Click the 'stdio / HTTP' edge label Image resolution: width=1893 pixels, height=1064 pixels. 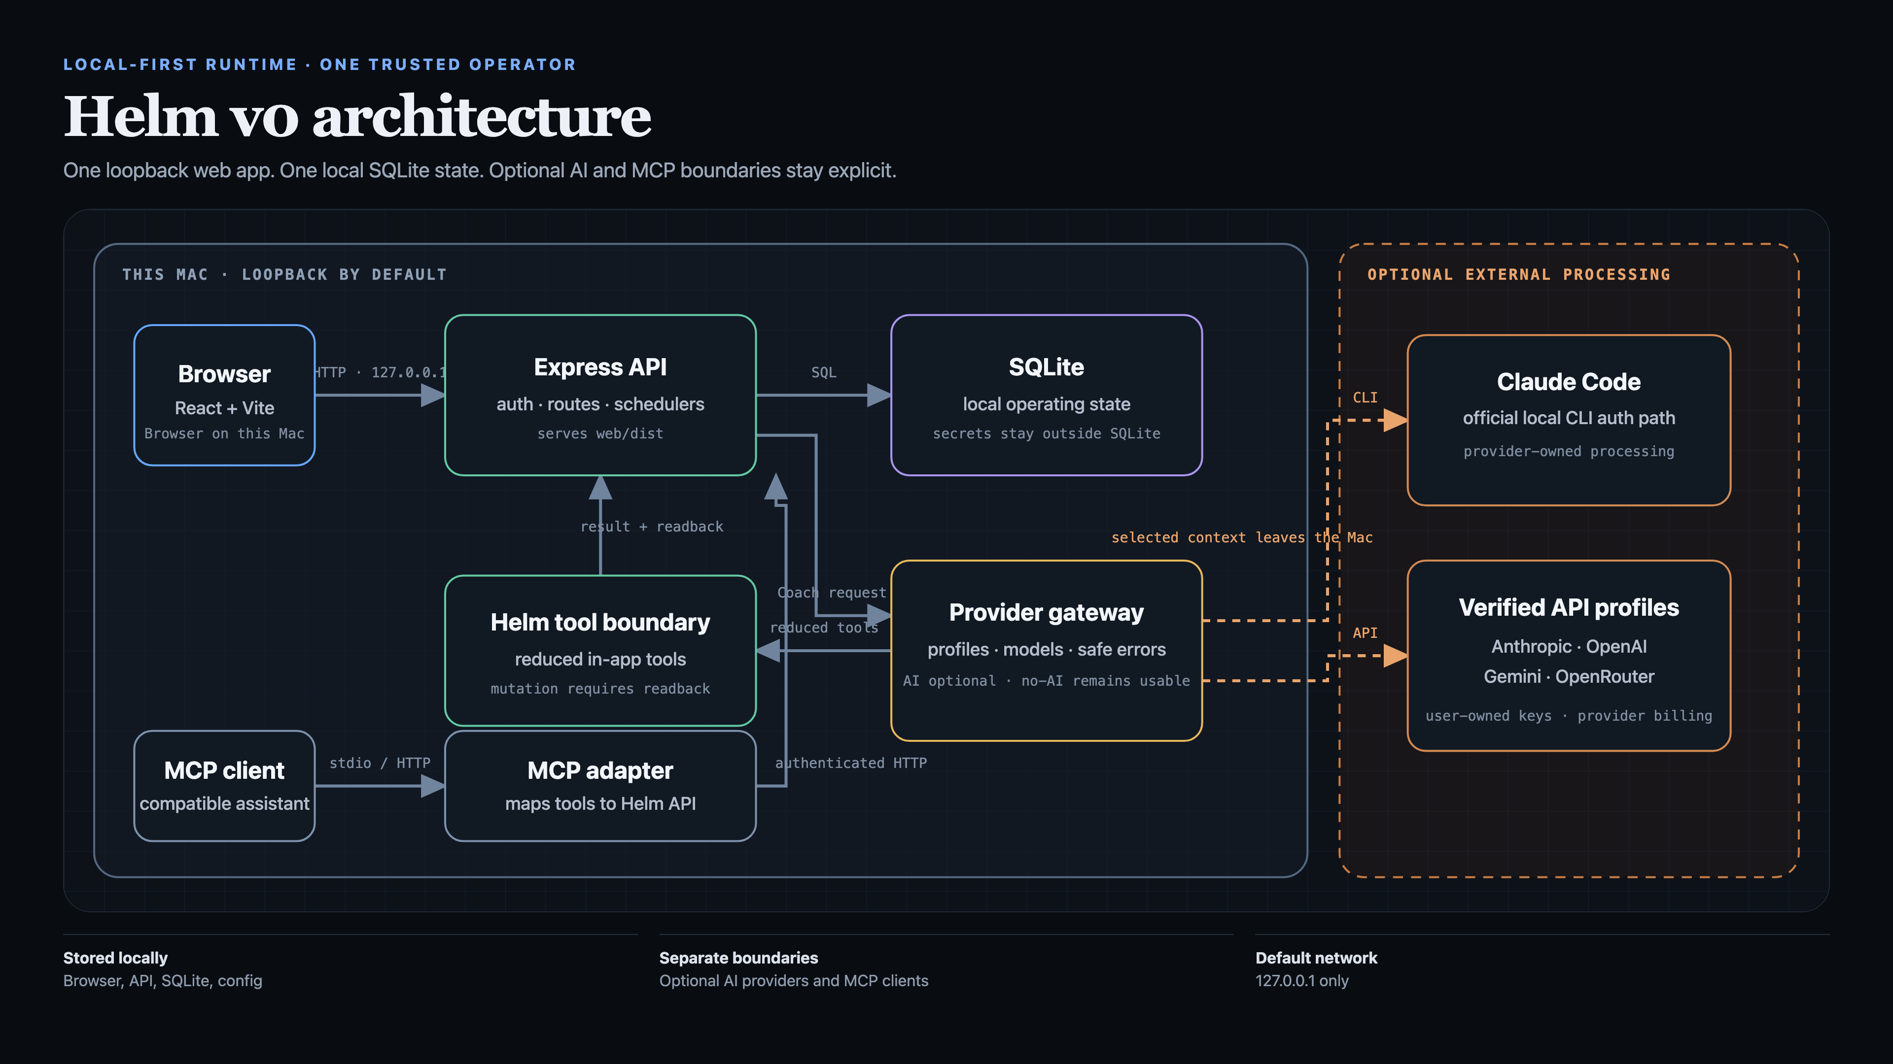click(x=380, y=763)
